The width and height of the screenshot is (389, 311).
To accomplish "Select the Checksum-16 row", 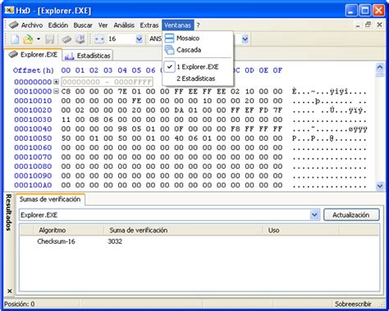I will coord(199,241).
